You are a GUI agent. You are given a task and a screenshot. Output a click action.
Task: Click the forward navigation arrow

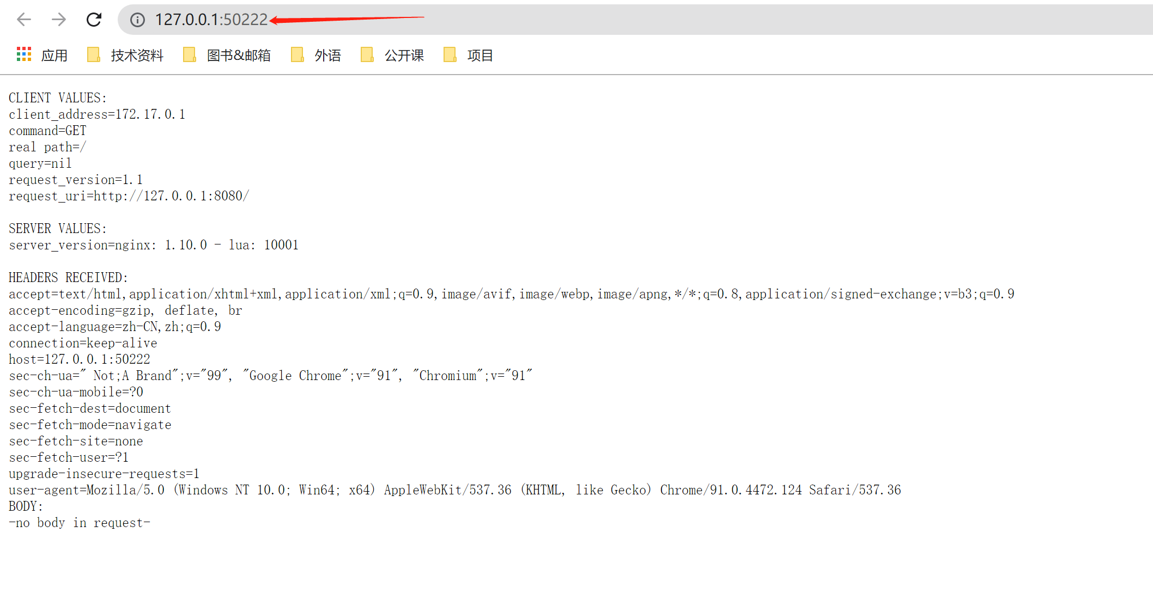[58, 20]
